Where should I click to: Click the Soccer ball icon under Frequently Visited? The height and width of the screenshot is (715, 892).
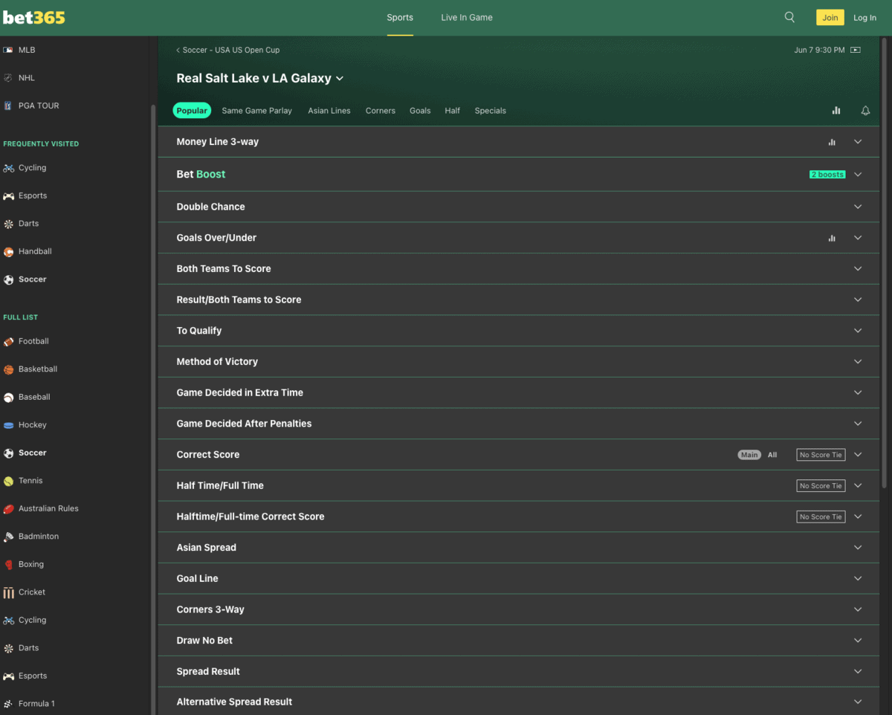point(8,279)
